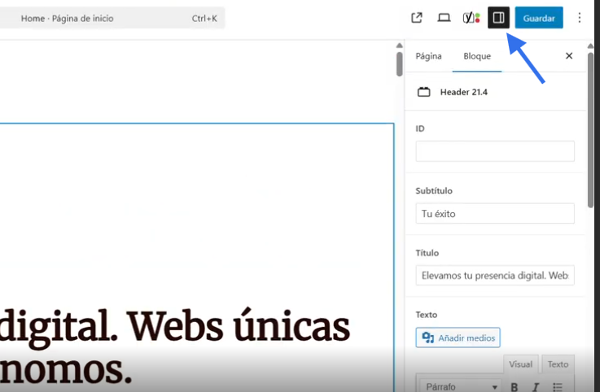Switch editor to Visual mode tab

(x=520, y=364)
